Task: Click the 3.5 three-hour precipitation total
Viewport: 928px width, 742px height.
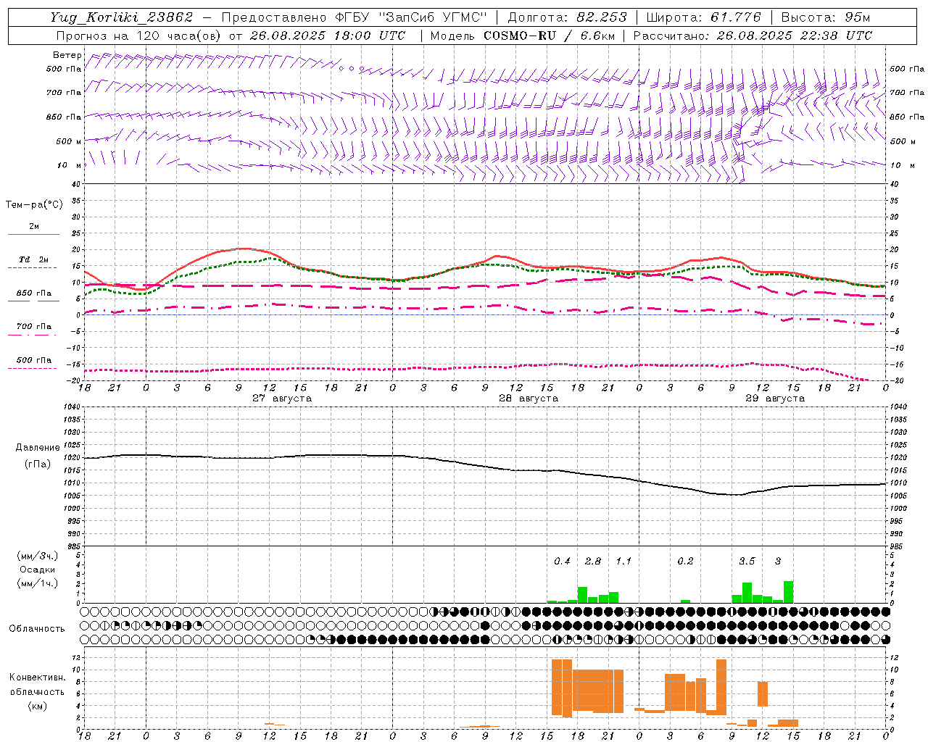Action: click(747, 562)
